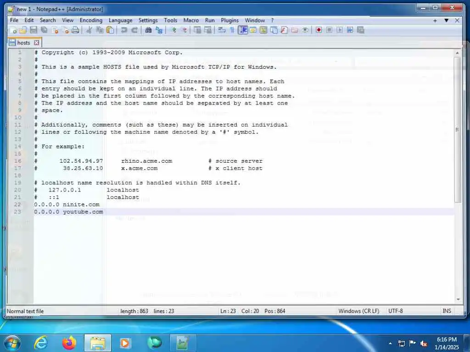Screen dimensions: 470x352
Task: Click the Cut scissors icon
Action: [x=89, y=30]
